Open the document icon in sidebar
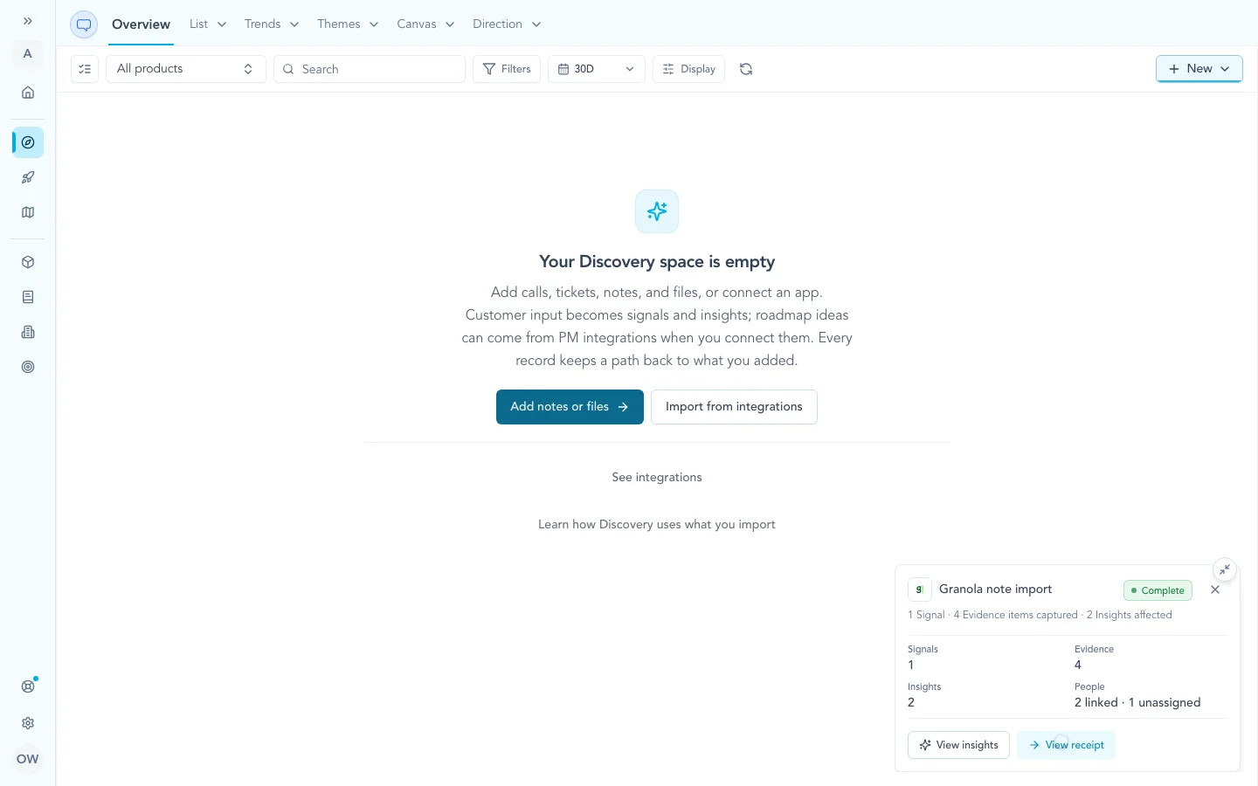The image size is (1258, 786). tap(28, 297)
